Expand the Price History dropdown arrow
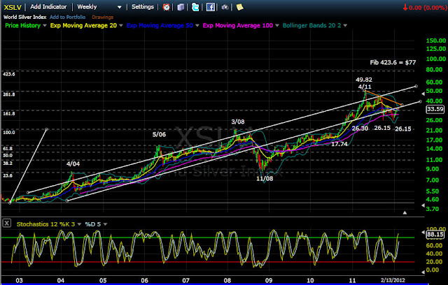448x285 pixels. tap(45, 26)
